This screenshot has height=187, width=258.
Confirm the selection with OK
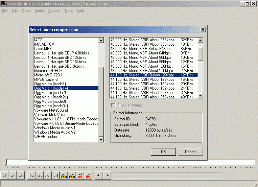click(163, 152)
